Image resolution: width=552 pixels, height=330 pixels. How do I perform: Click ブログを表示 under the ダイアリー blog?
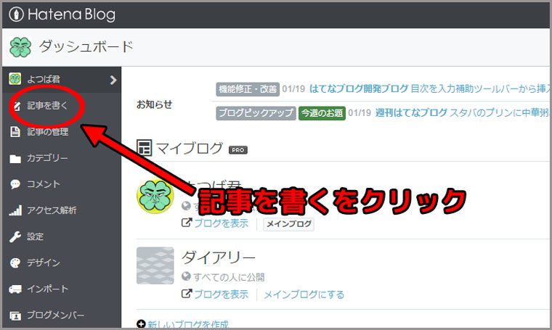point(221,294)
